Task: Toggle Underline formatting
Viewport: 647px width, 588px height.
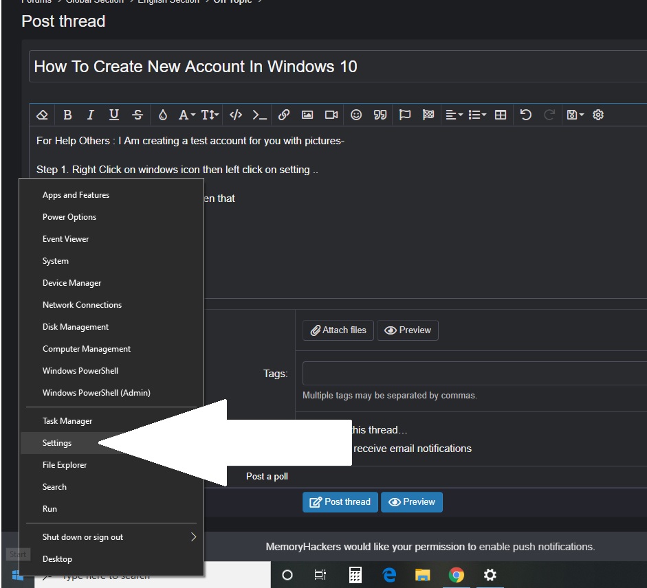Action: (x=114, y=115)
